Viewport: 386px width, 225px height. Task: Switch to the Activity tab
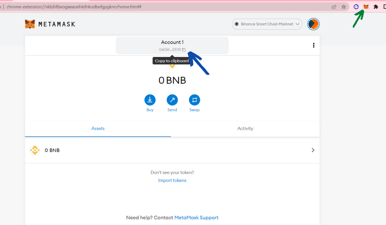[245, 129]
